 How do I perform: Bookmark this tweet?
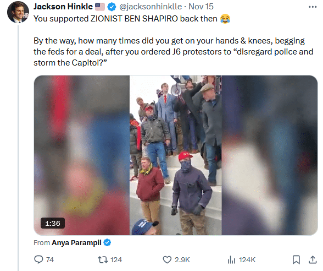coord(296,259)
